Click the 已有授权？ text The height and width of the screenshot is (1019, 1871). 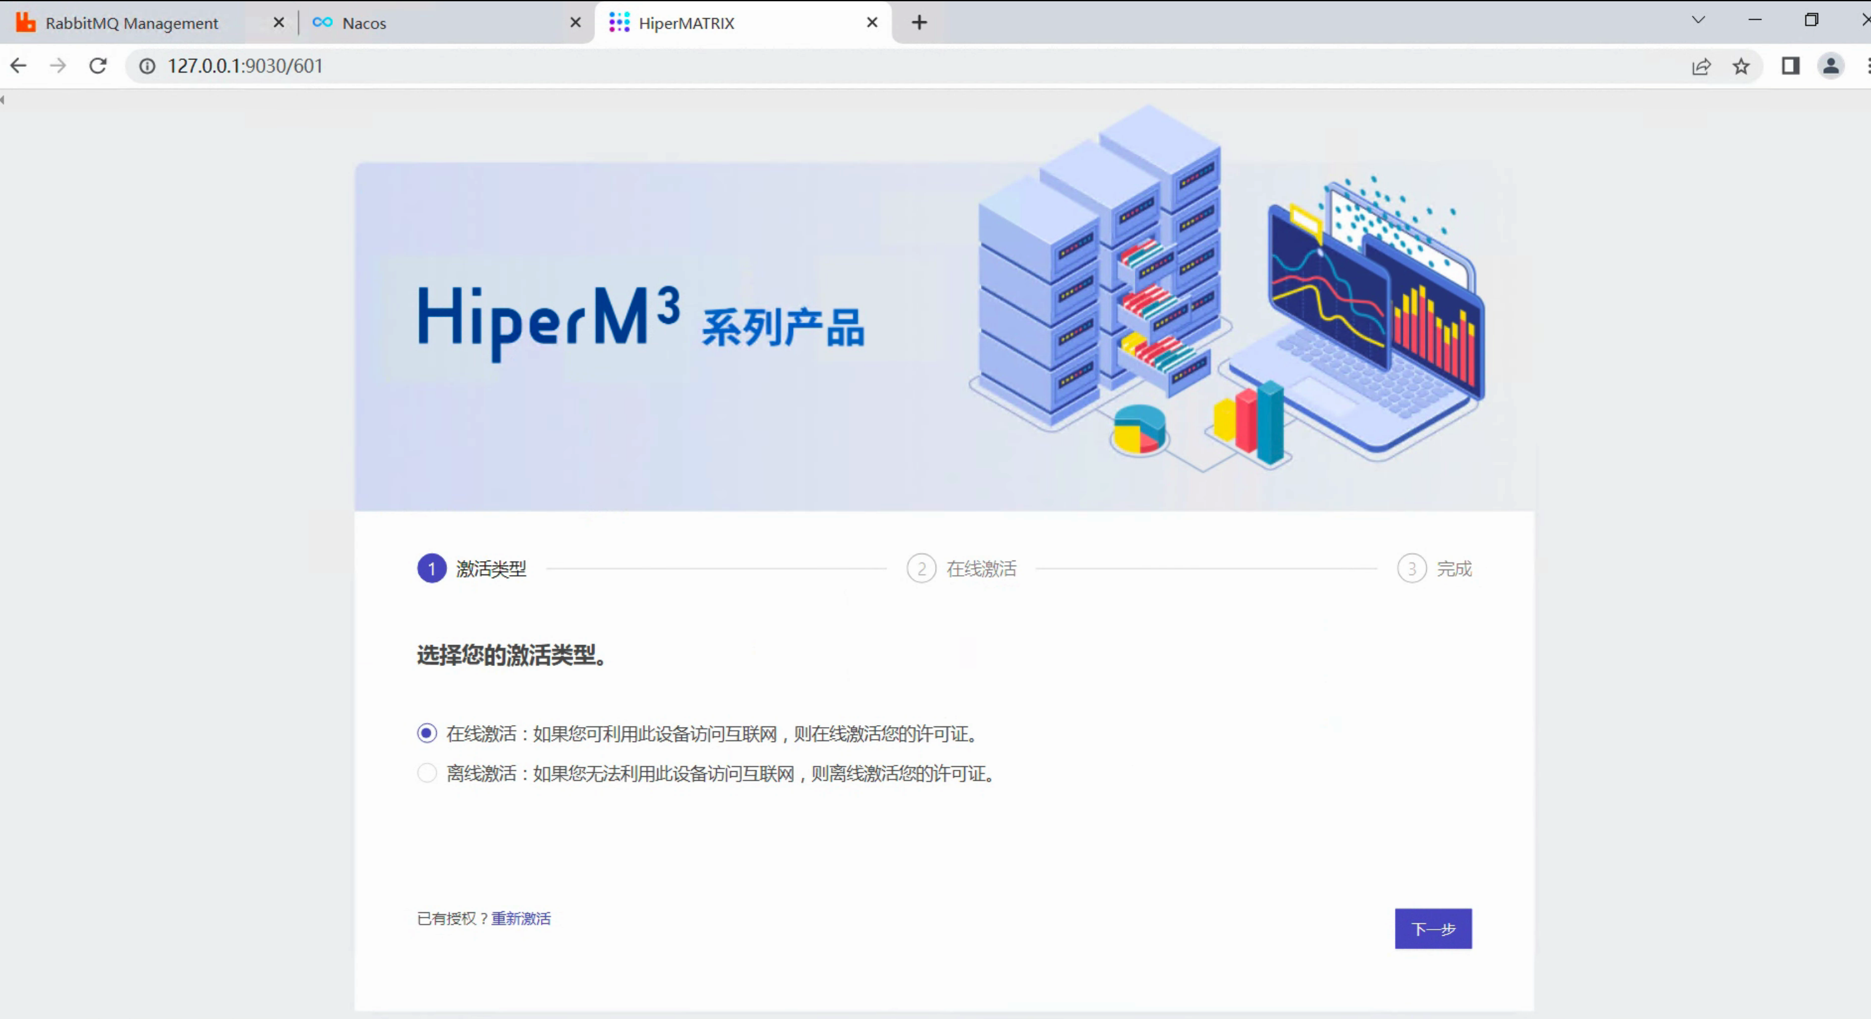(x=453, y=919)
